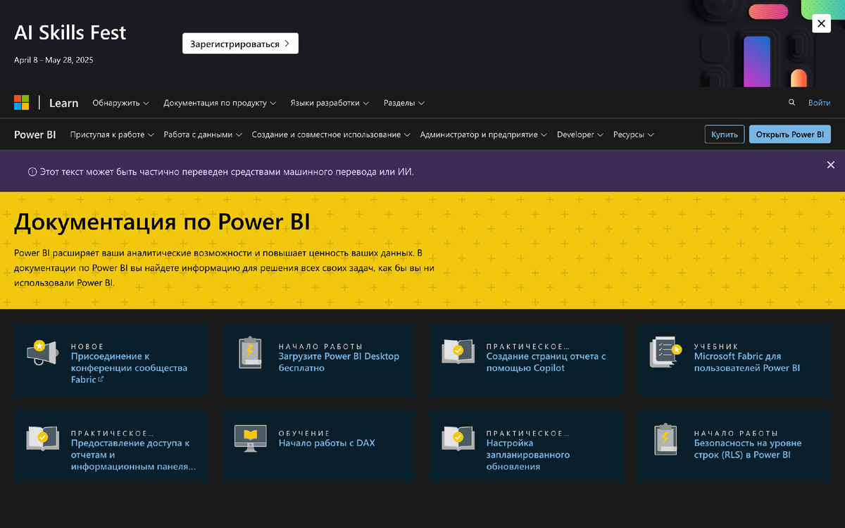The width and height of the screenshot is (845, 528).
Task: Click clipboard icon on RLS security card
Action: [665, 439]
